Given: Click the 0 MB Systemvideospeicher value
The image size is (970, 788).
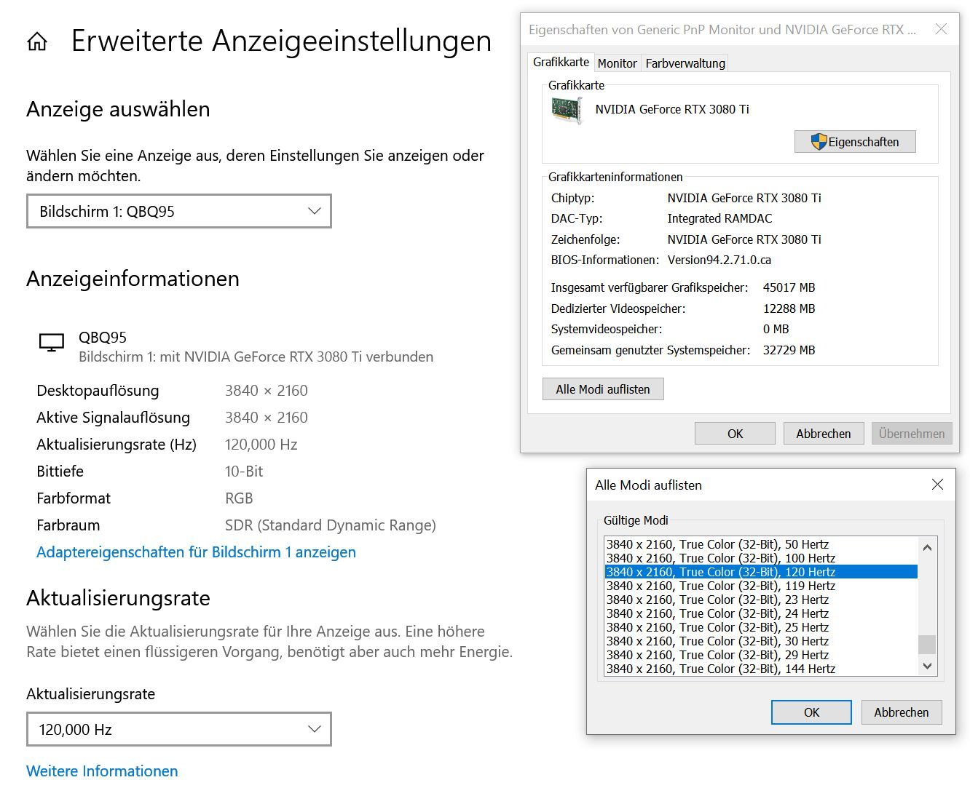Looking at the screenshot, I should tap(776, 329).
